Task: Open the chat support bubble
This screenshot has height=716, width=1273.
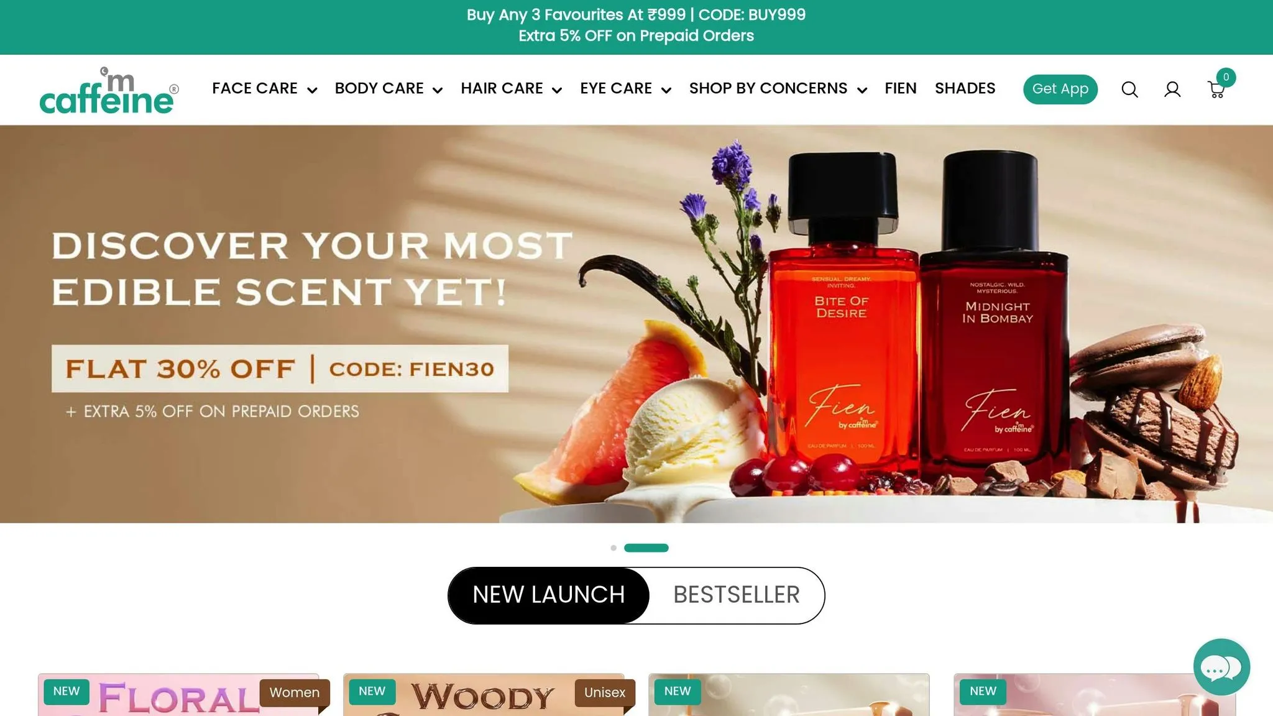Action: point(1221,667)
